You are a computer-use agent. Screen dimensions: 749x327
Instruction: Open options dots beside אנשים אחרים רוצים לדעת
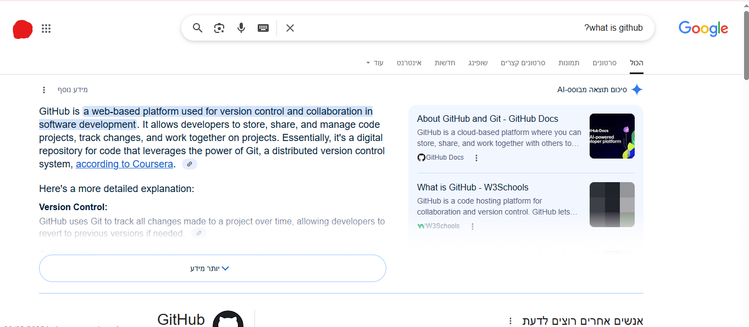(x=511, y=321)
